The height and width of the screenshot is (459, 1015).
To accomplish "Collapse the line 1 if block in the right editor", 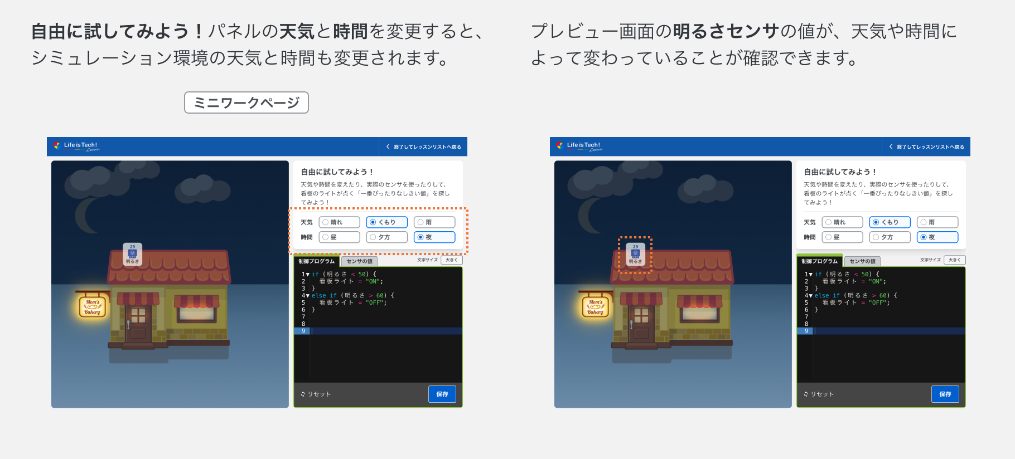I will tap(810, 275).
